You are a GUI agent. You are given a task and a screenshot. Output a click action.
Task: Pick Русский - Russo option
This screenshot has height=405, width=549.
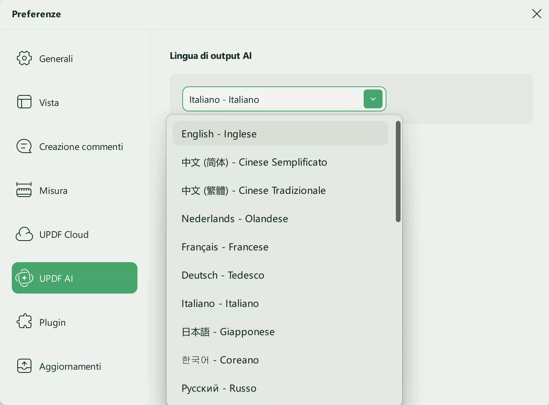[x=280, y=388]
